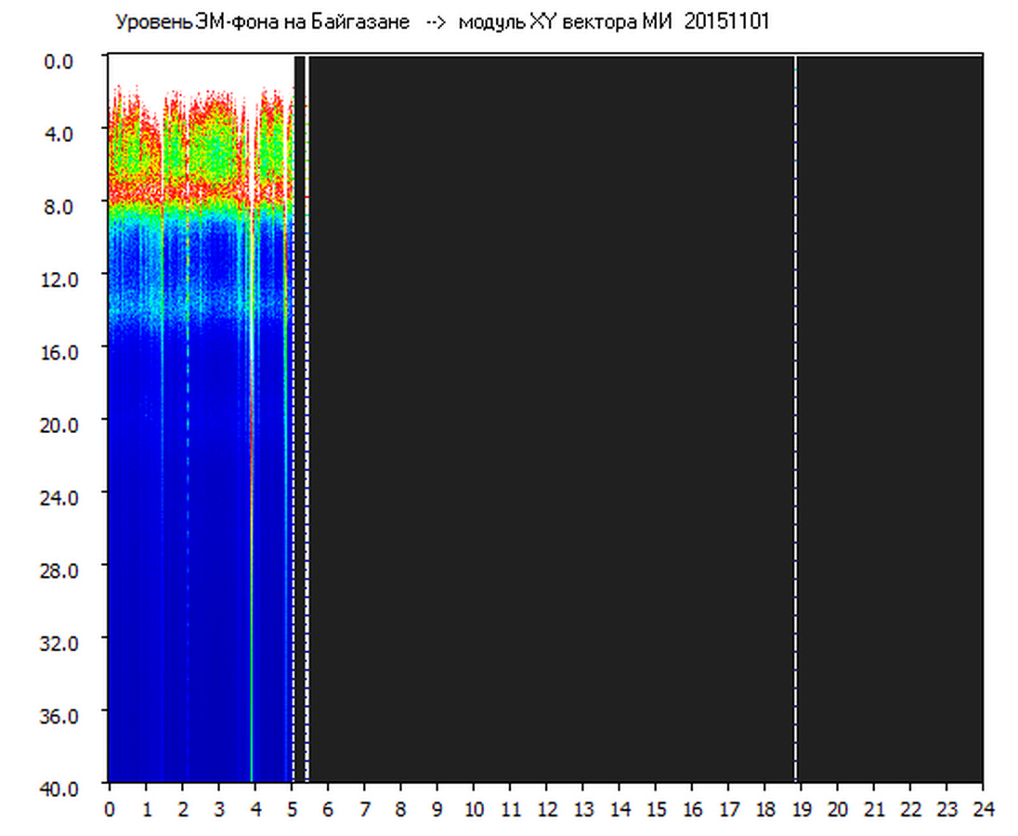Click the X-axis hour label 14

620,809
